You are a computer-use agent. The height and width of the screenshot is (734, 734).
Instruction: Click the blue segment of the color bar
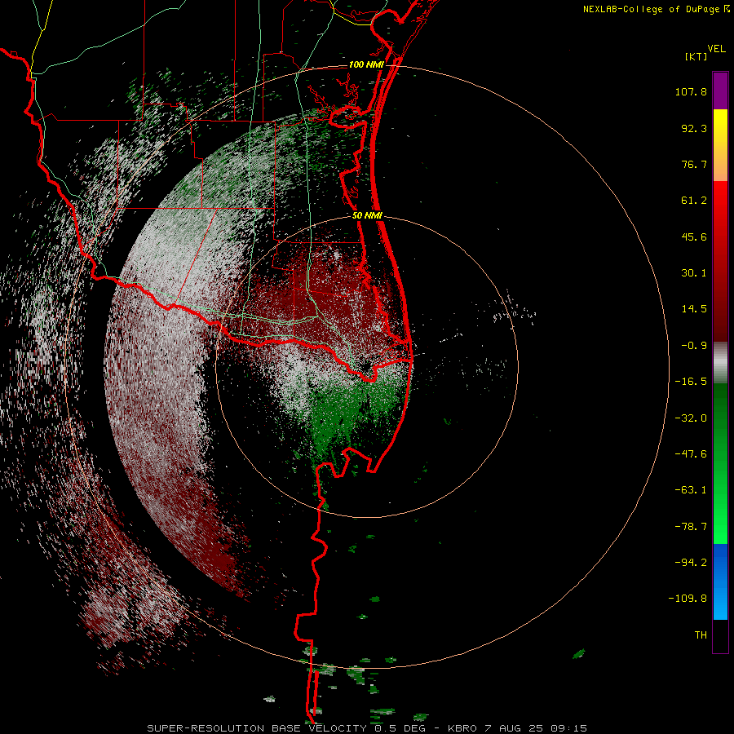point(720,581)
